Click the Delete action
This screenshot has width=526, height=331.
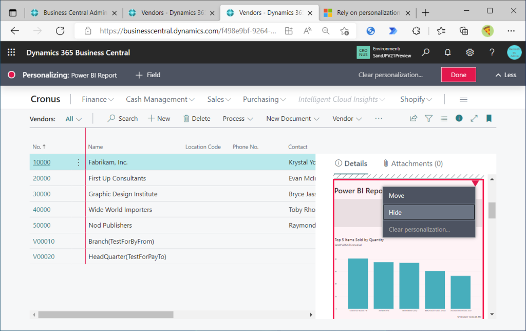tap(197, 119)
